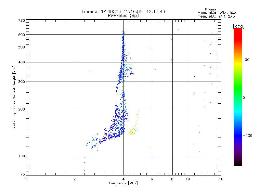Viewport: 260px width, 195px height.
Task: Click the '[deg]' colorbar unit label
Action: click(x=239, y=26)
